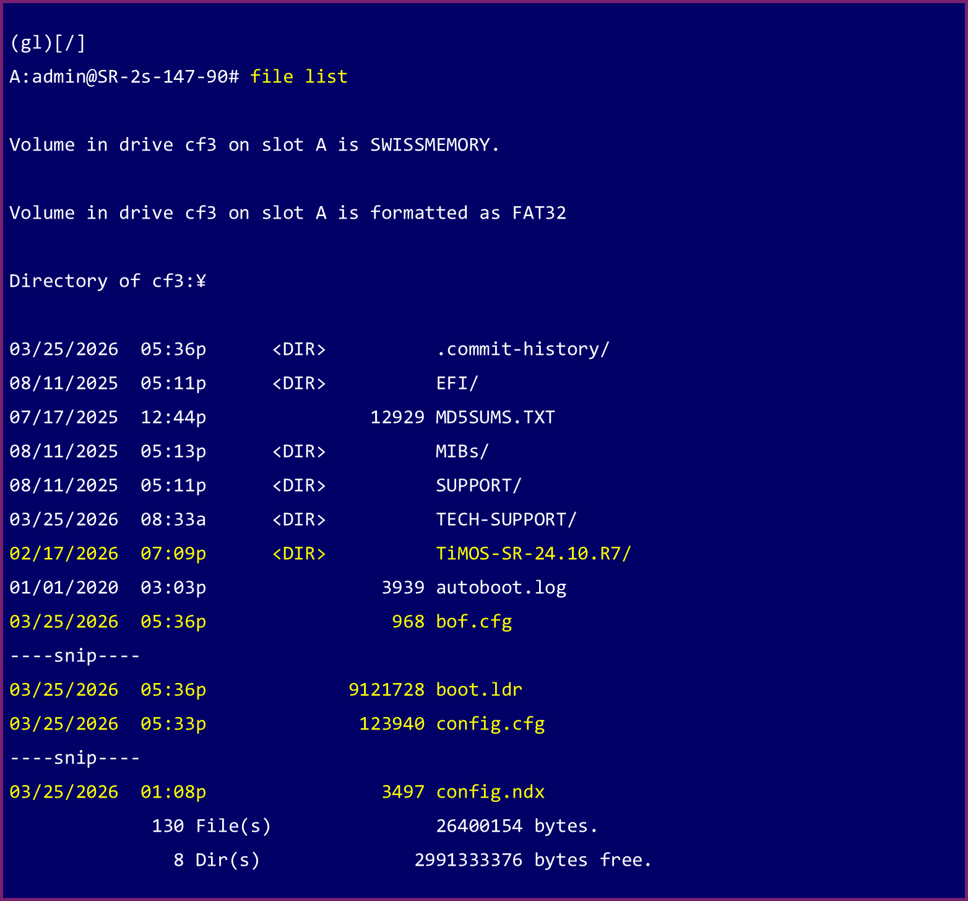Select the MD5SUMS.TXT file name
This screenshot has height=901, width=968.
[495, 417]
